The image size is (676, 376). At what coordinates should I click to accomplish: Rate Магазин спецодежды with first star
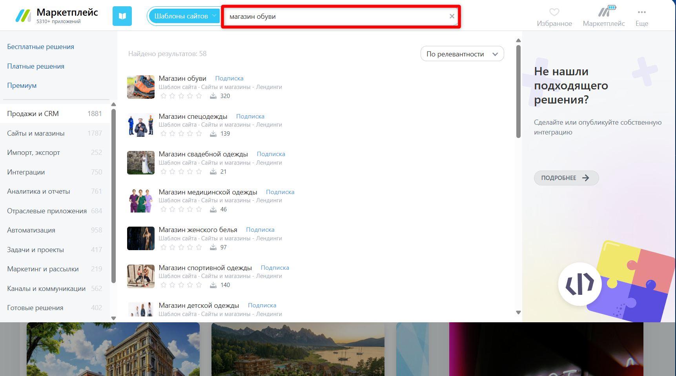(164, 134)
